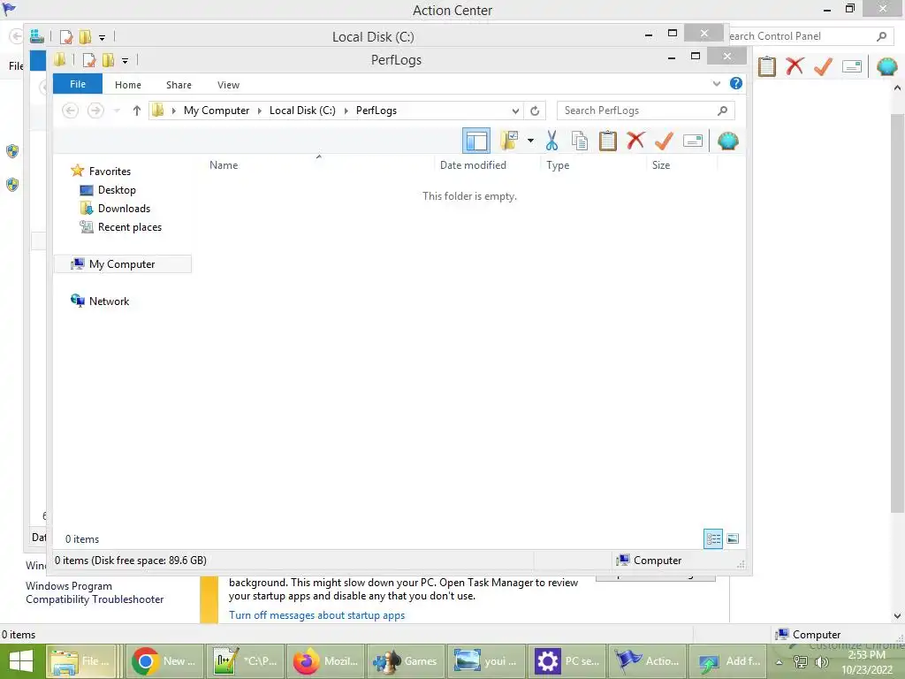Sort by the Size column header
905x679 pixels.
(x=661, y=165)
